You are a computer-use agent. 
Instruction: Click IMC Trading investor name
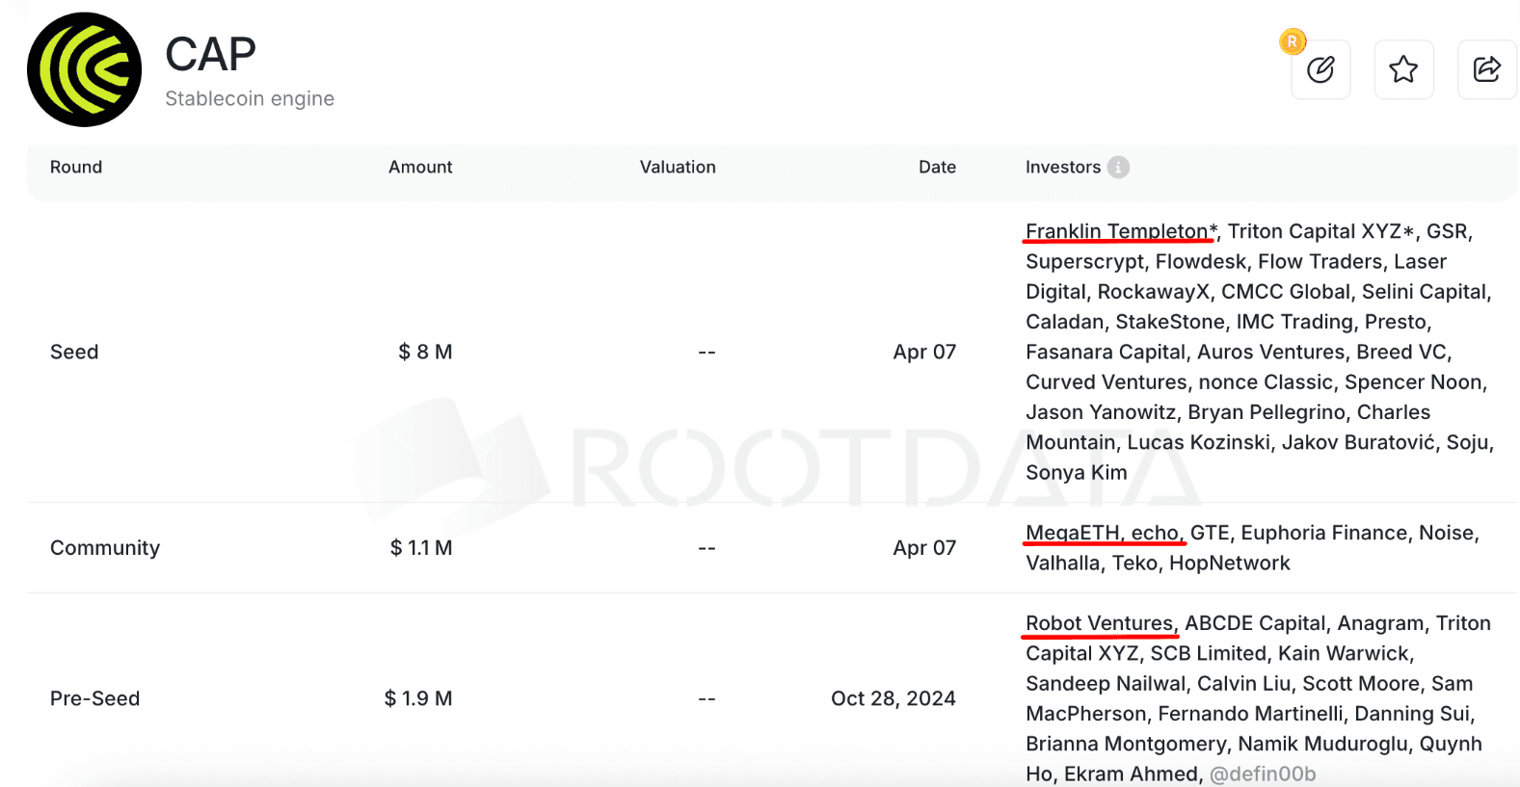[1294, 322]
